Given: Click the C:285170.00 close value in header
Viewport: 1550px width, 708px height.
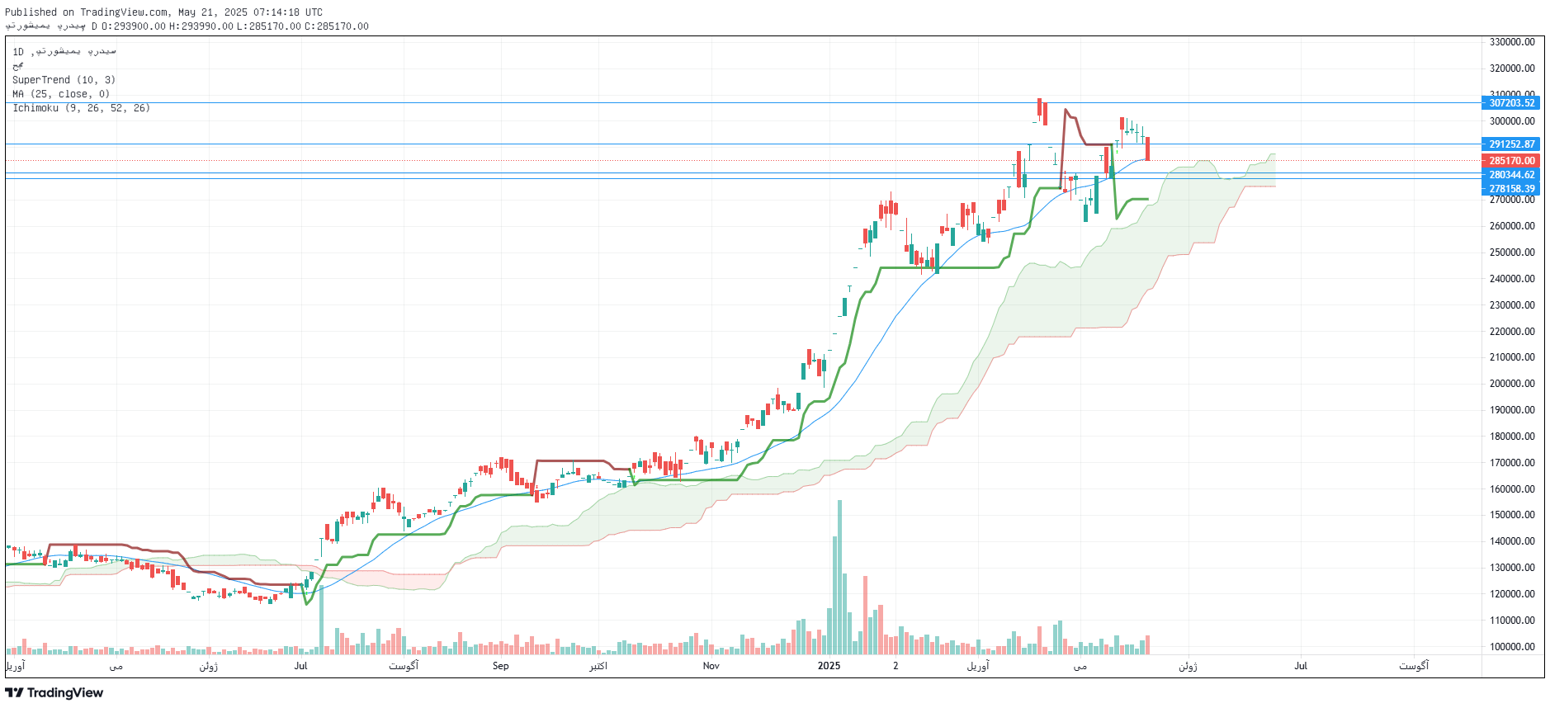Looking at the screenshot, I should click(337, 26).
